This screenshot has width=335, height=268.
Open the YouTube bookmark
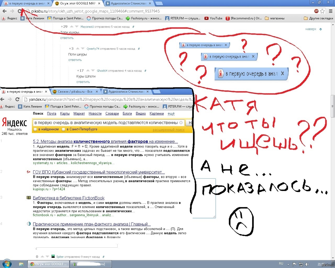pos(213,18)
